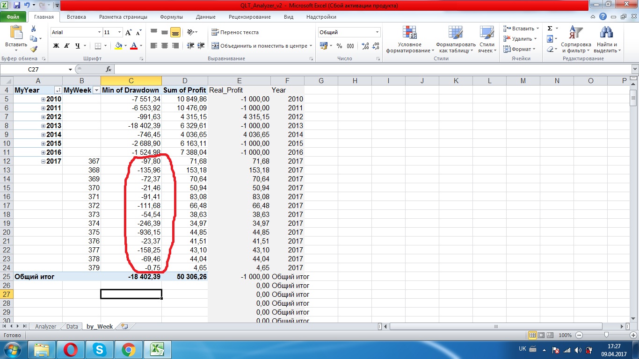Screen dimensions: 639x359
Task: Open the formula function fx button
Action: [x=109, y=69]
